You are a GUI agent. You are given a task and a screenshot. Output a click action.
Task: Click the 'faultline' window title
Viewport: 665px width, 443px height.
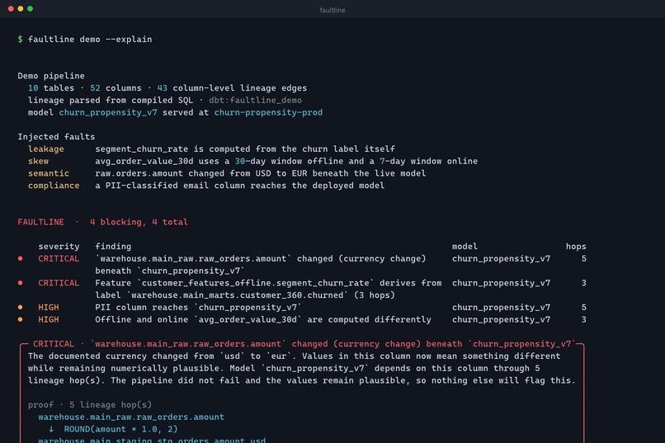click(332, 10)
